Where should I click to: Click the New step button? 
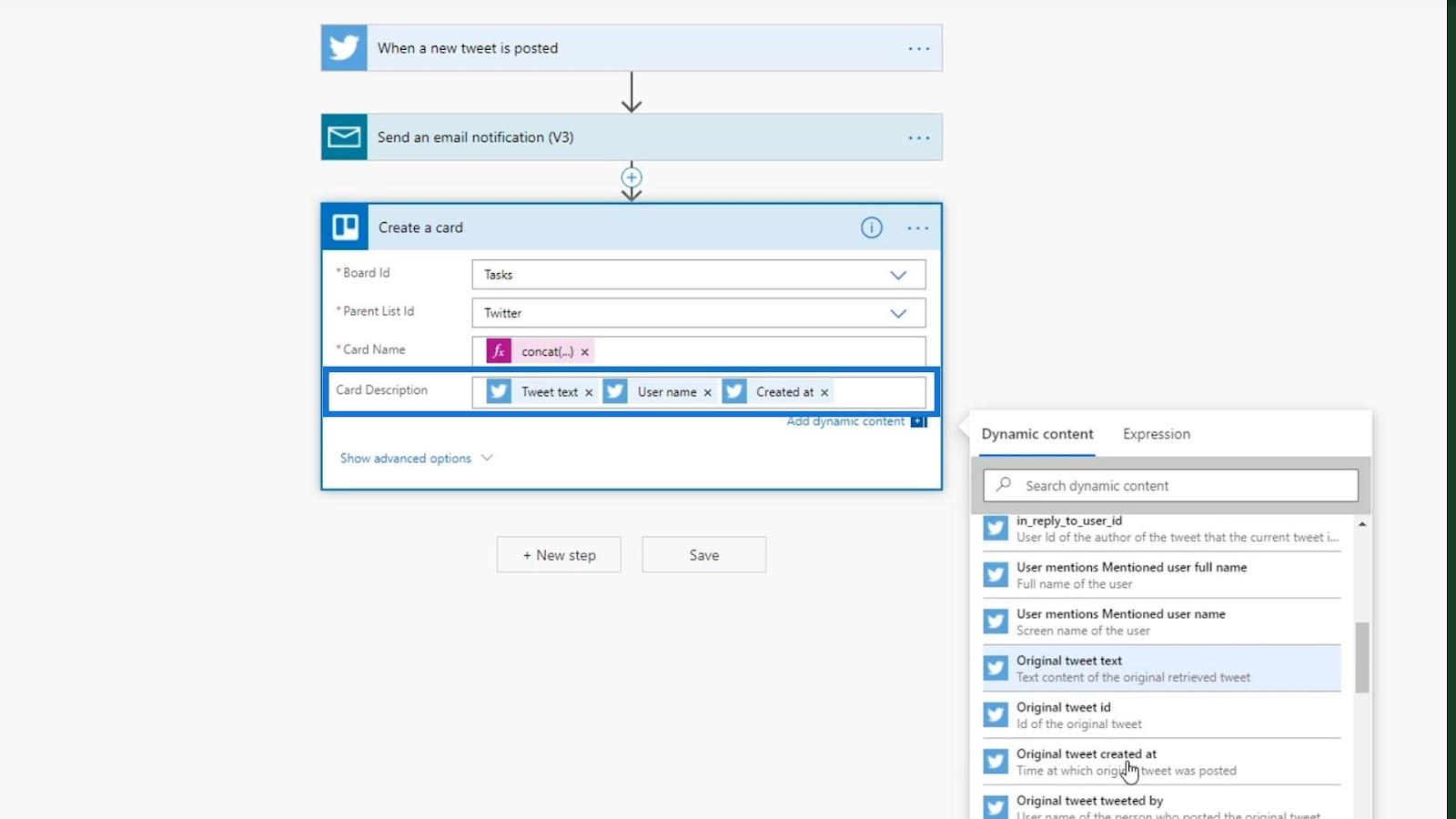pos(559,554)
